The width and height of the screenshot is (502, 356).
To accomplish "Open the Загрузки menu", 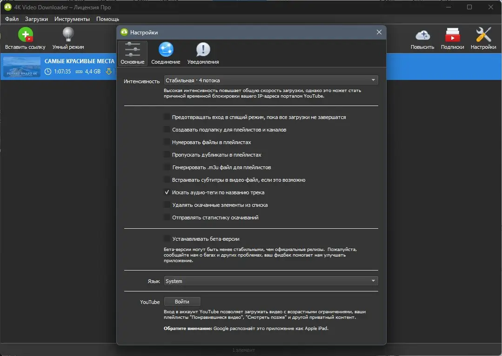I will (x=36, y=19).
